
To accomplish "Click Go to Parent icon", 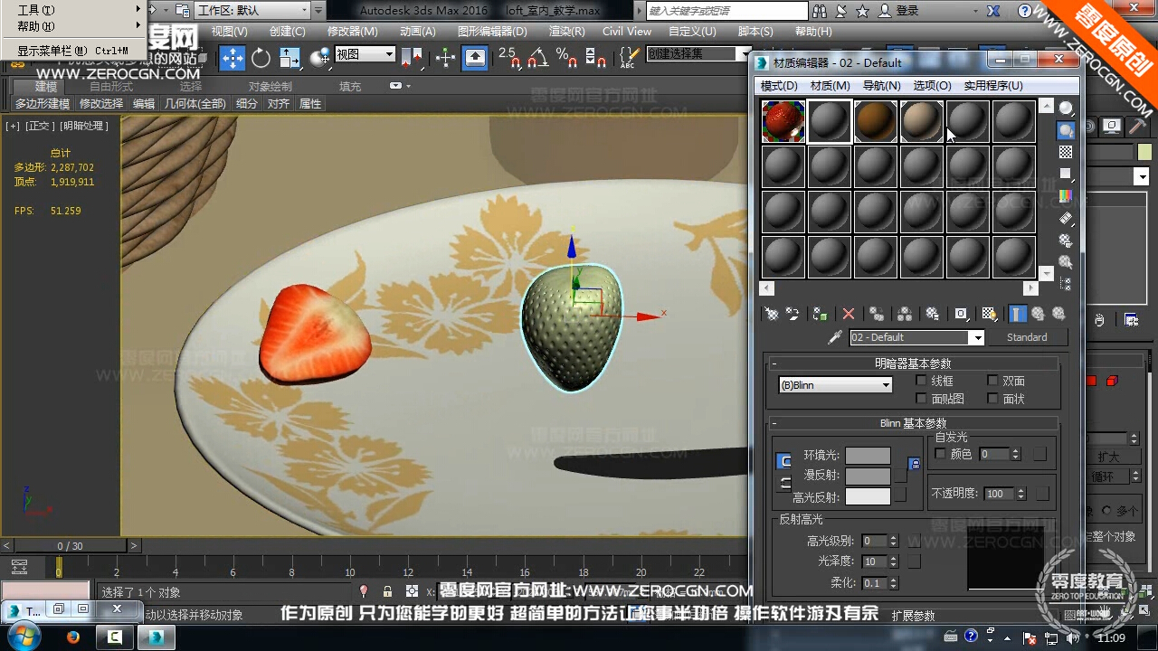I will [1039, 314].
